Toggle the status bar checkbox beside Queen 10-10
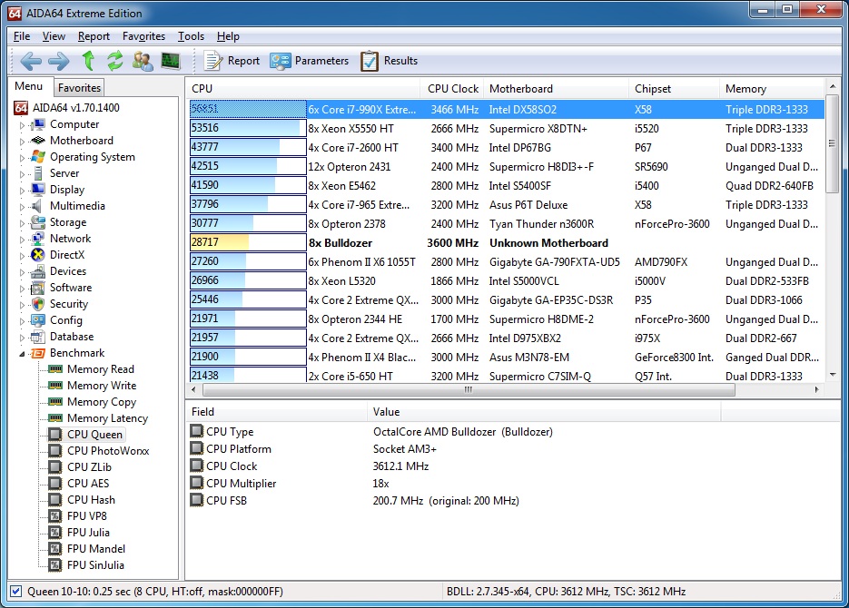Viewport: 849px width, 608px height. pos(15,592)
